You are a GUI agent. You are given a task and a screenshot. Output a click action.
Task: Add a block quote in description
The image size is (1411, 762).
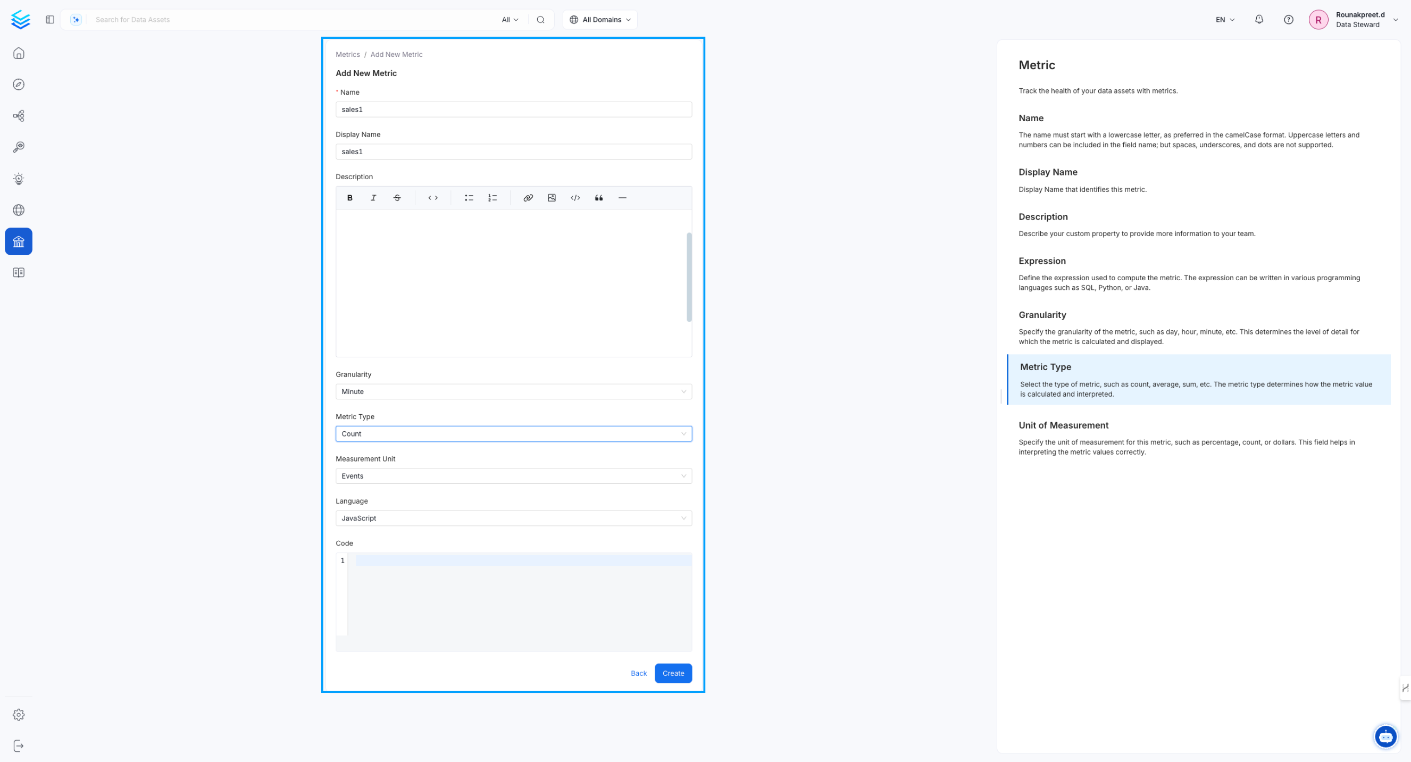[599, 198]
